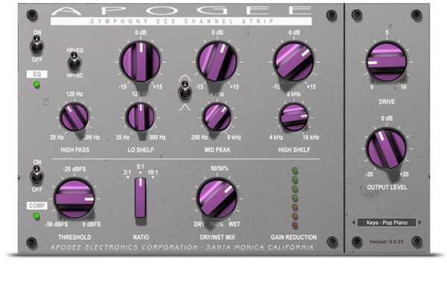
Task: Click the HIGH PASS label
Action: pyautogui.click(x=74, y=150)
